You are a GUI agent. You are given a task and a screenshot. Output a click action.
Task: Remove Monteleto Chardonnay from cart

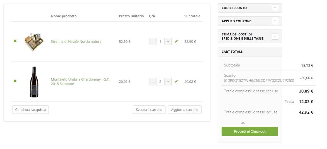click(x=15, y=81)
